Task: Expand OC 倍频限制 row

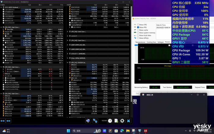Action: 70,27
